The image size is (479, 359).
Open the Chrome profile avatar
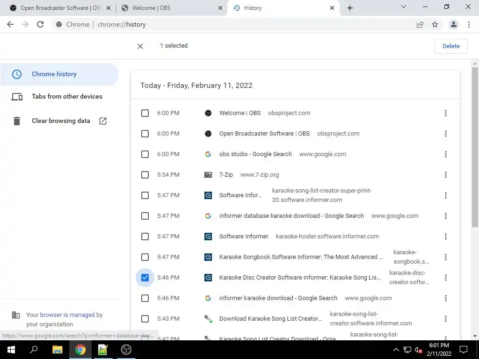click(x=454, y=24)
